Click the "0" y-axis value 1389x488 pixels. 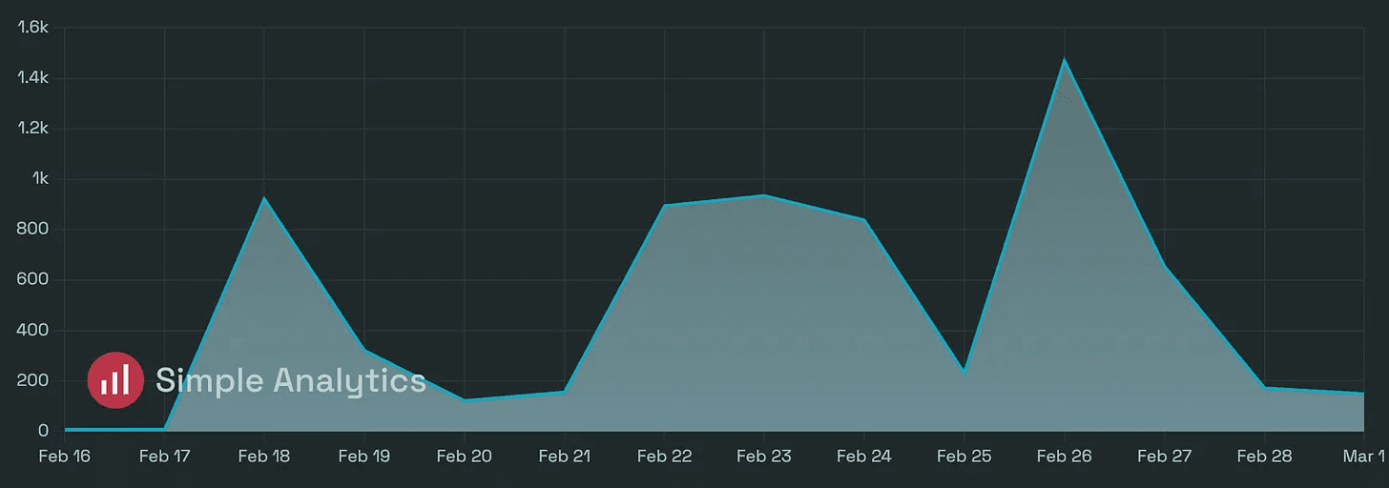click(x=43, y=432)
